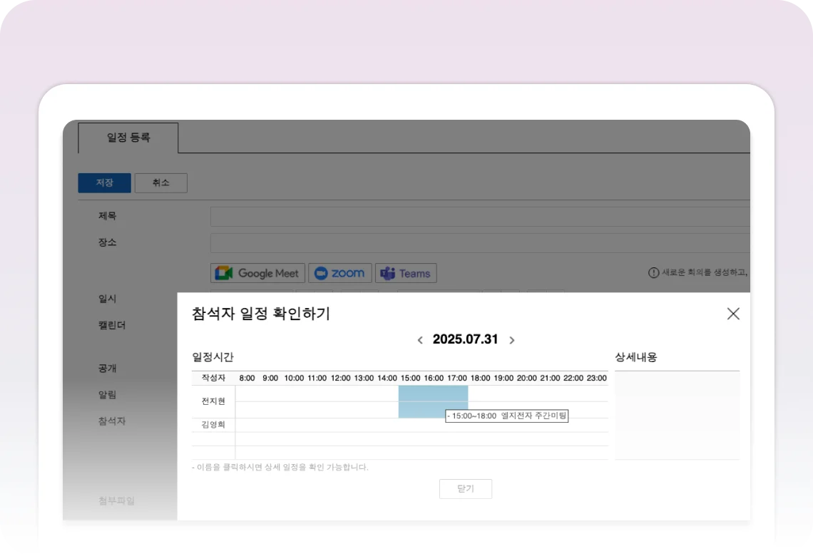The image size is (813, 556).
Task: Open 전지현's detailed schedule
Action: click(x=213, y=401)
